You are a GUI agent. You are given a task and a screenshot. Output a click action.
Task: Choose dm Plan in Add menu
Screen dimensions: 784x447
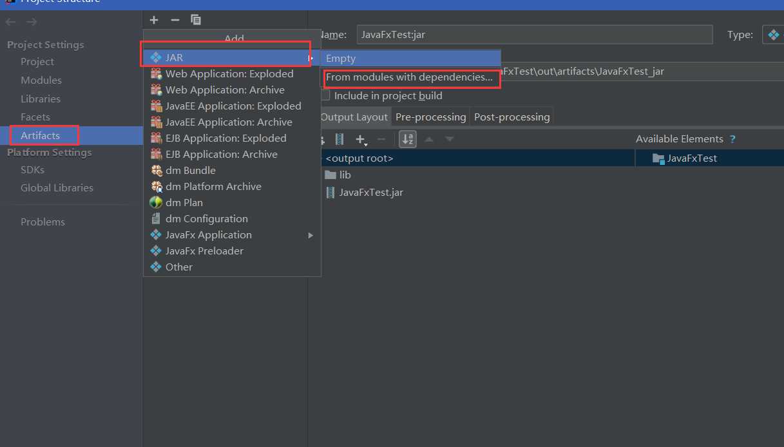pos(232,202)
